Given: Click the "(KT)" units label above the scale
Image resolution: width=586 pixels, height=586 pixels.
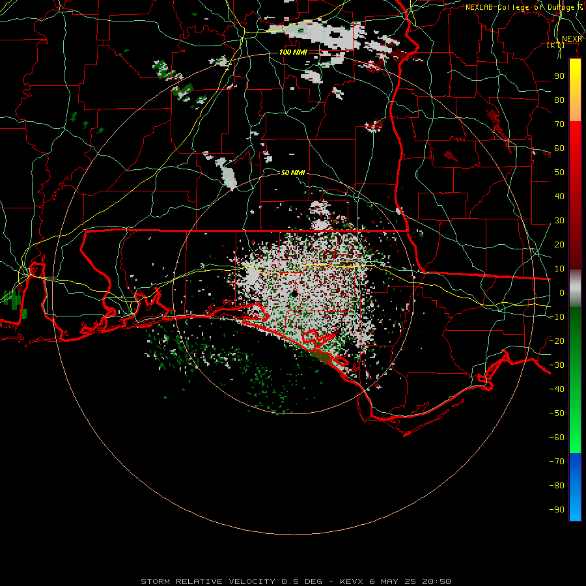Looking at the screenshot, I should pos(556,46).
